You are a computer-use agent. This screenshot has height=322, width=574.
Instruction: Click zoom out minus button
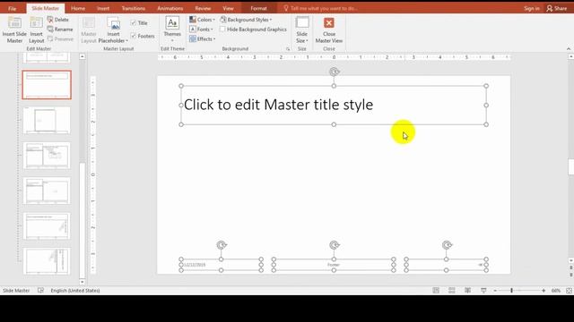495,291
